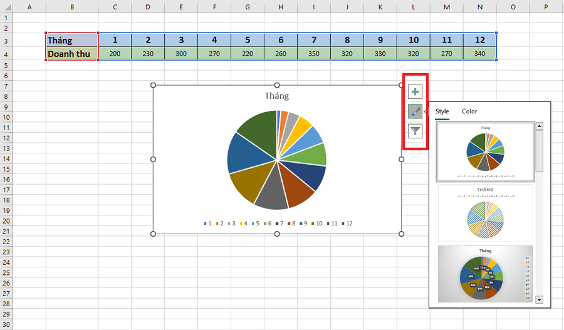
Task: Select column F header
Action: (x=214, y=7)
